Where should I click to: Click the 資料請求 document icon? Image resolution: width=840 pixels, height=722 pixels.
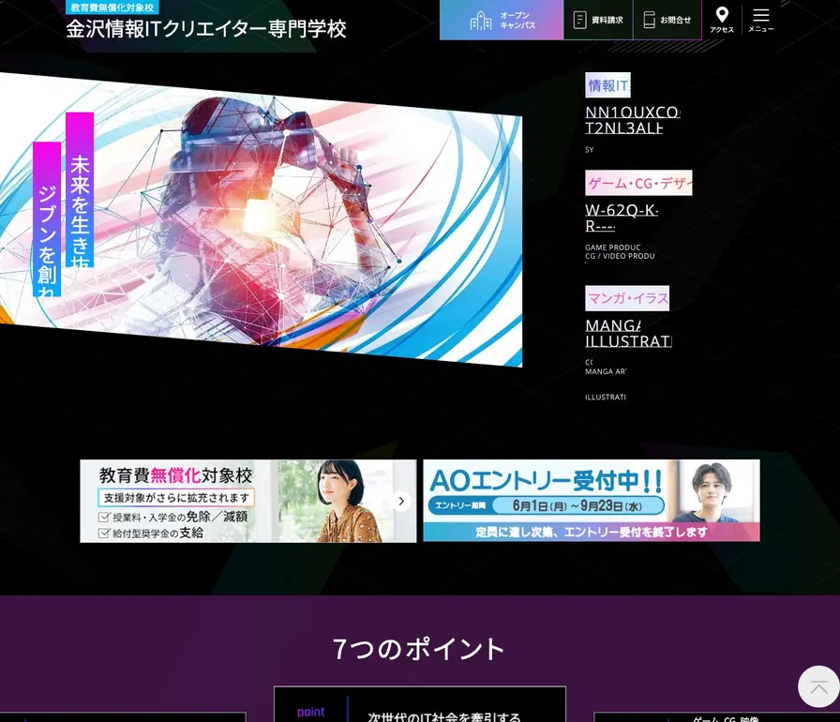click(579, 20)
